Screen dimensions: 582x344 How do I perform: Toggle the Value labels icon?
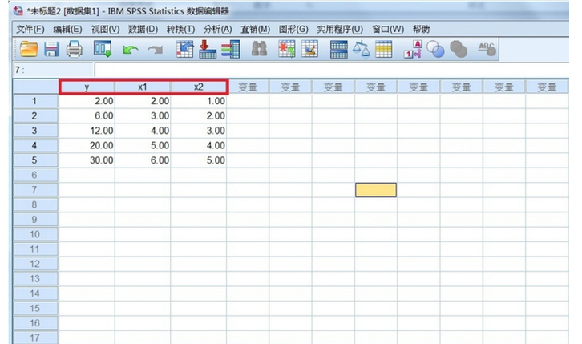tap(413, 50)
